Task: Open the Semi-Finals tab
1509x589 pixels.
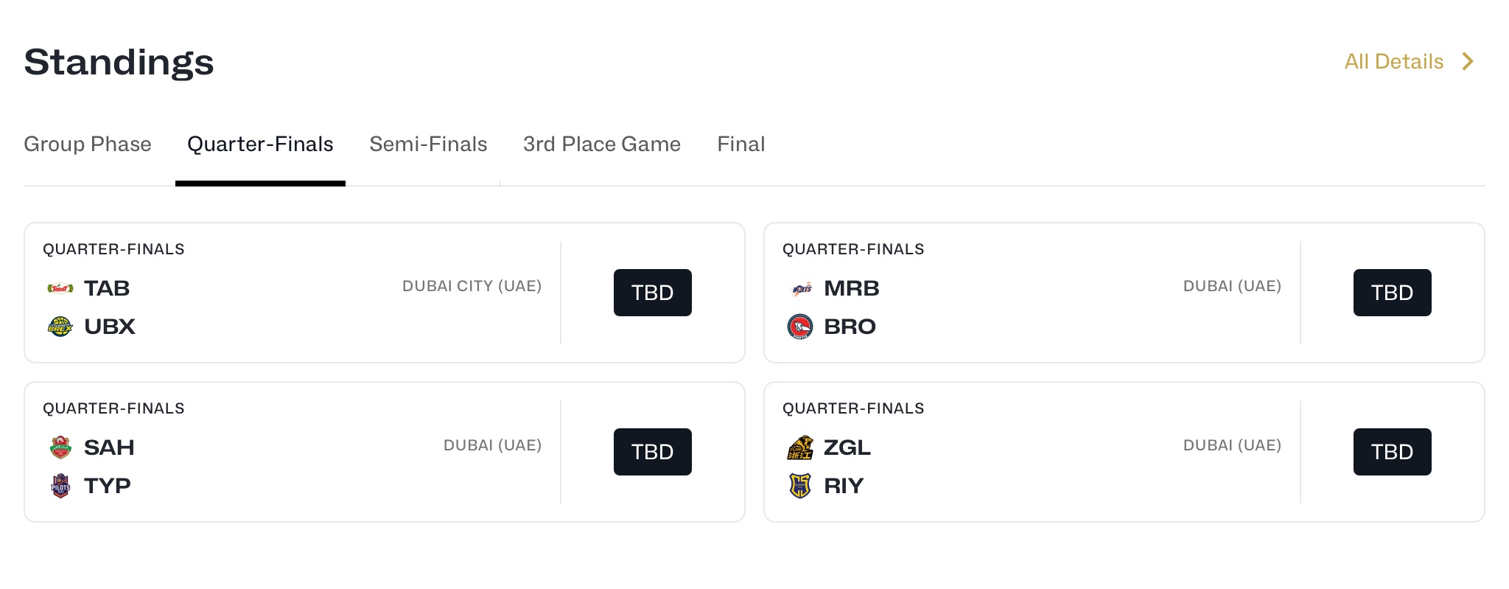Action: click(428, 144)
